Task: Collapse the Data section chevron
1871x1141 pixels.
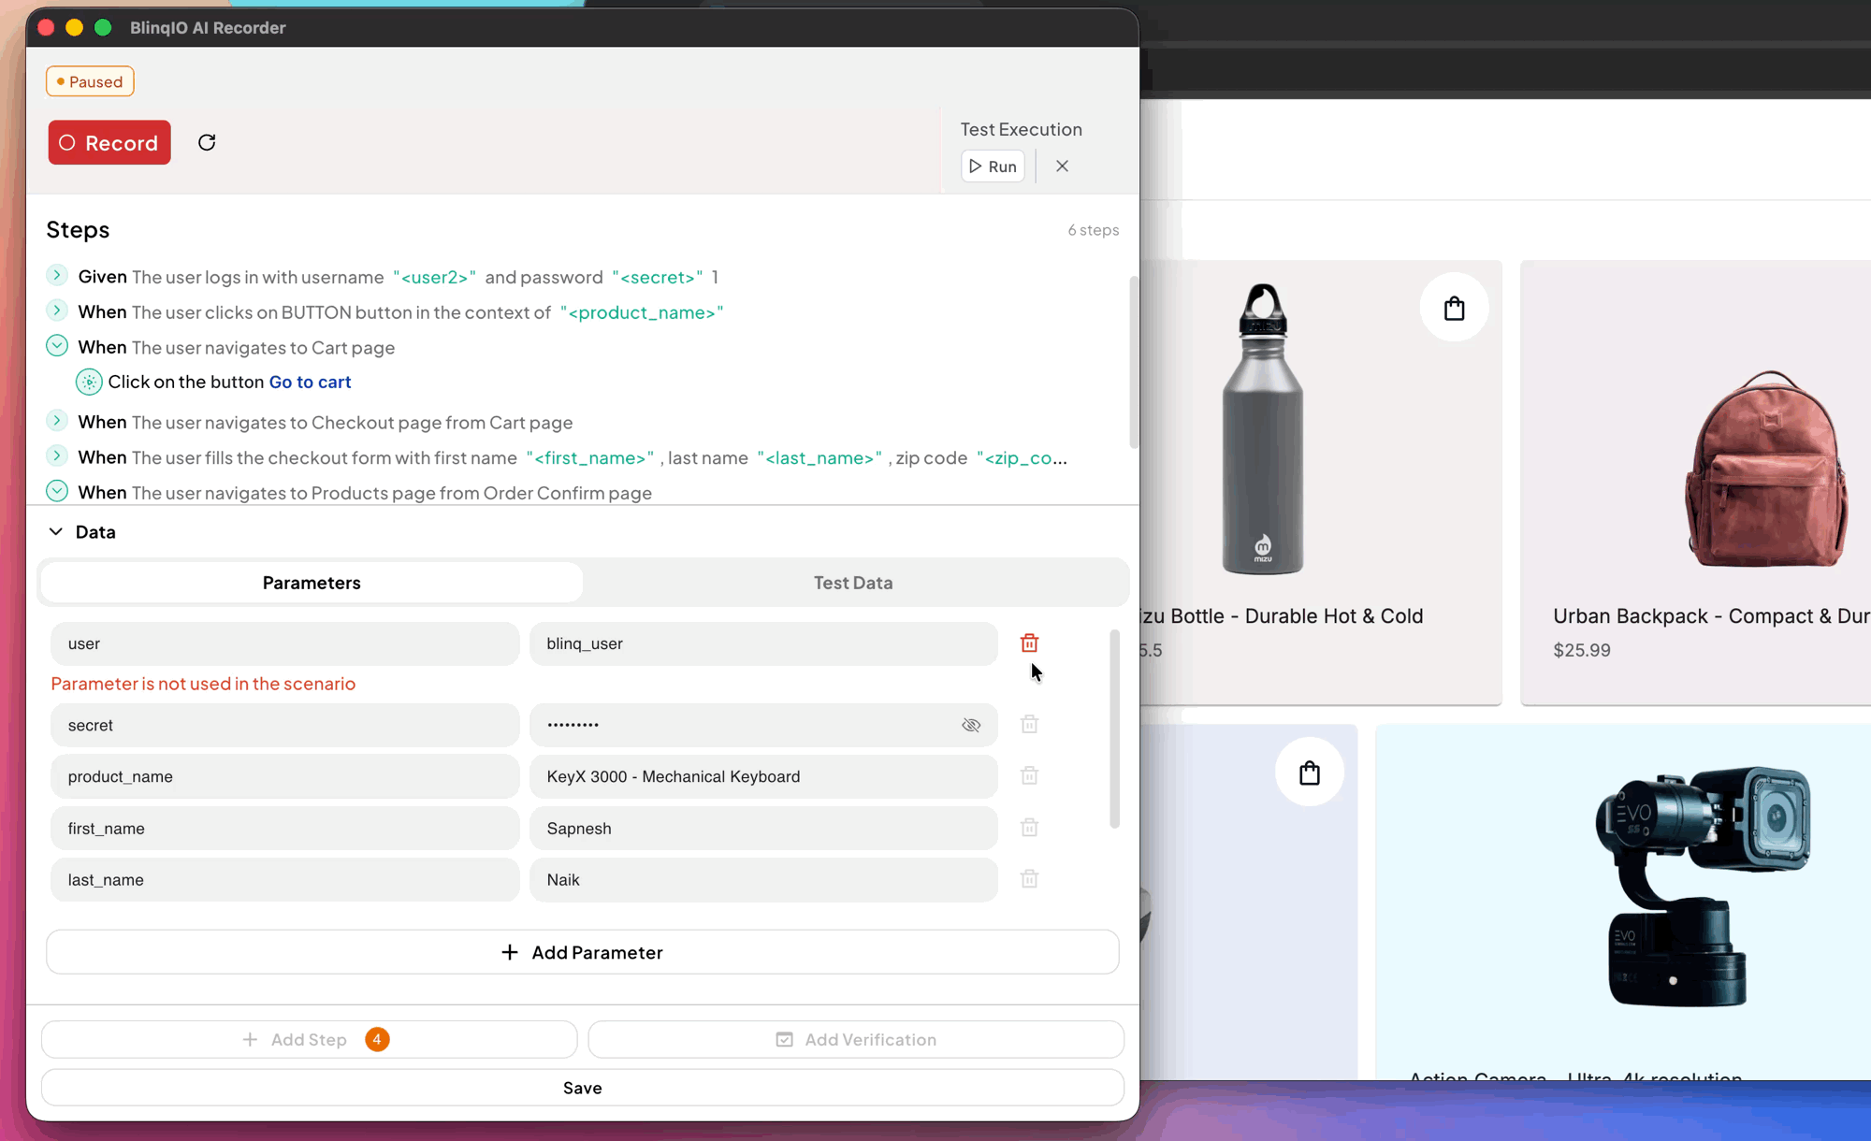Action: point(56,531)
